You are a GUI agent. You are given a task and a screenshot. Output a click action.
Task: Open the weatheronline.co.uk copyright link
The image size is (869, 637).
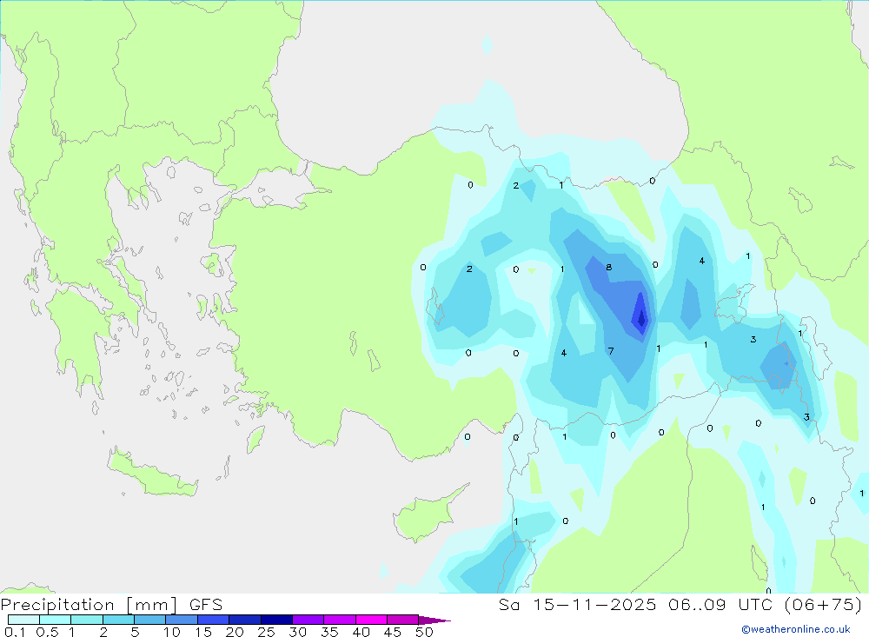pyautogui.click(x=796, y=629)
